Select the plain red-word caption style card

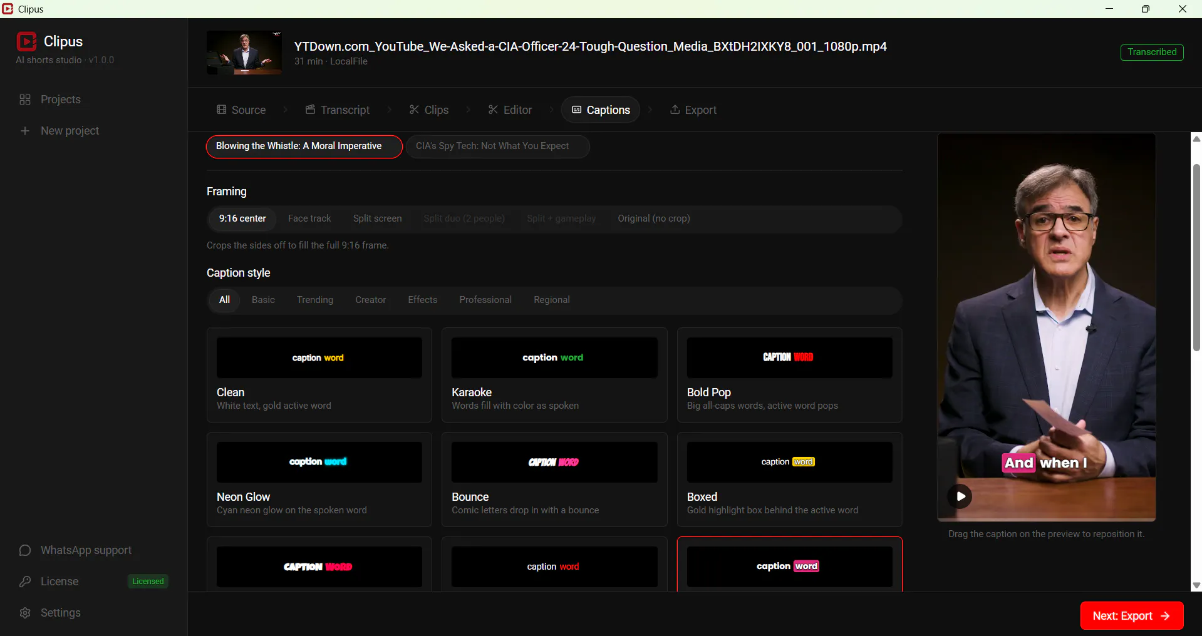(554, 565)
